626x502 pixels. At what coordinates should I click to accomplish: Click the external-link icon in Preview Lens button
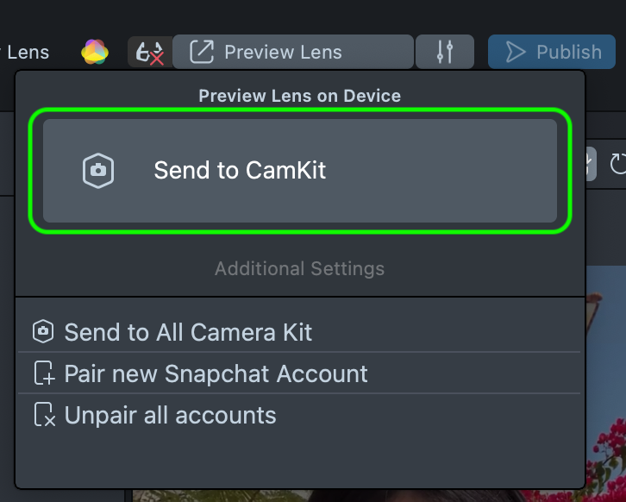coord(201,52)
